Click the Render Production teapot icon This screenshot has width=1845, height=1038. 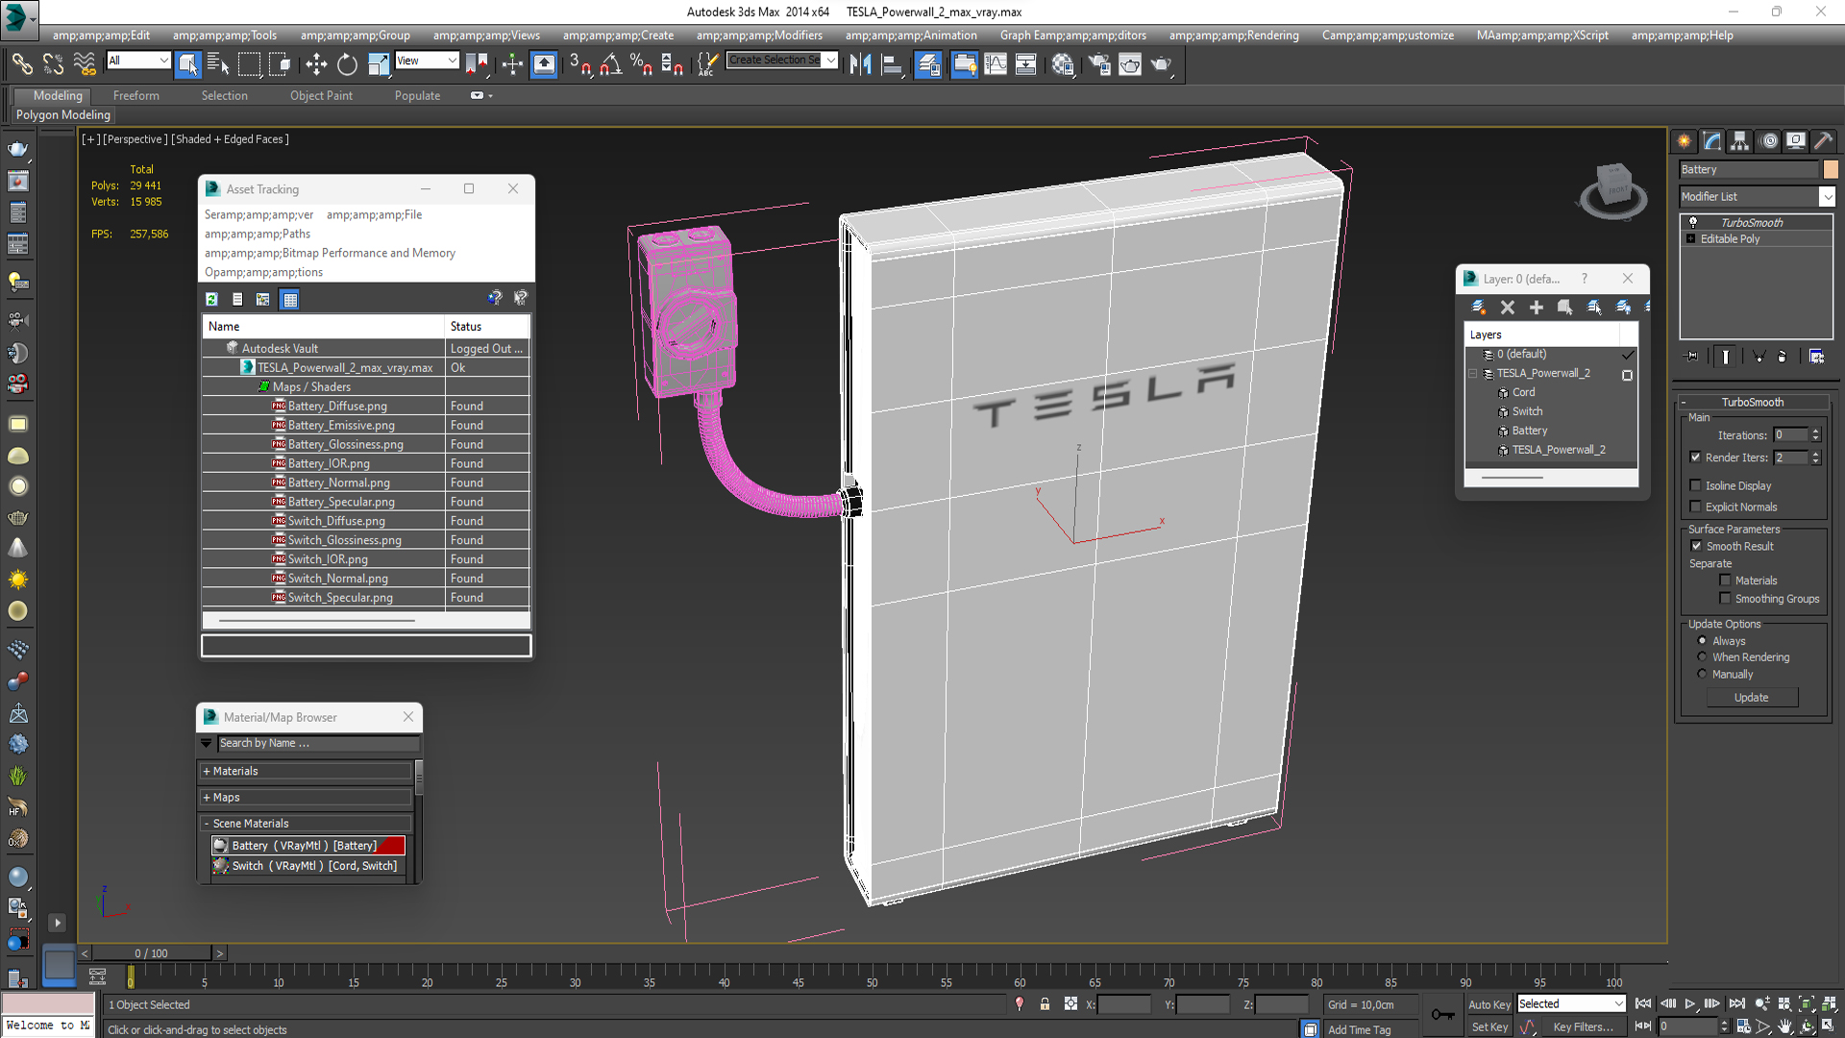[1162, 64]
